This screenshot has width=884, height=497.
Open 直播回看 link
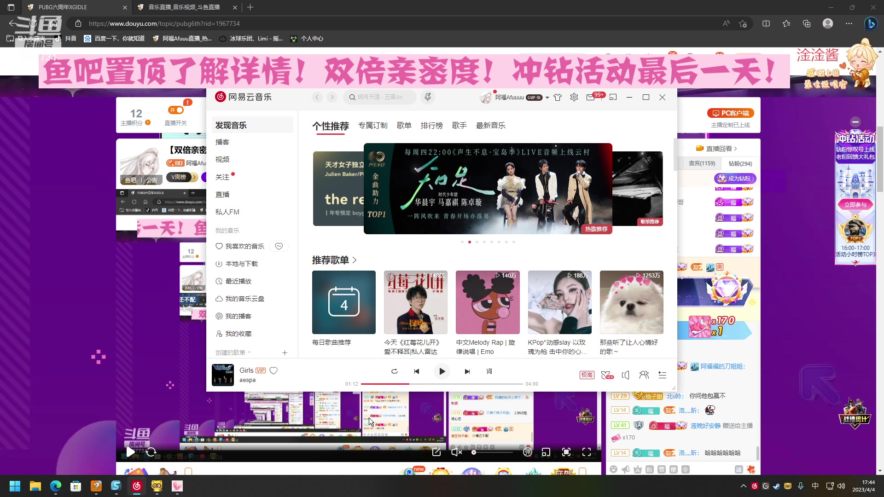pos(716,149)
